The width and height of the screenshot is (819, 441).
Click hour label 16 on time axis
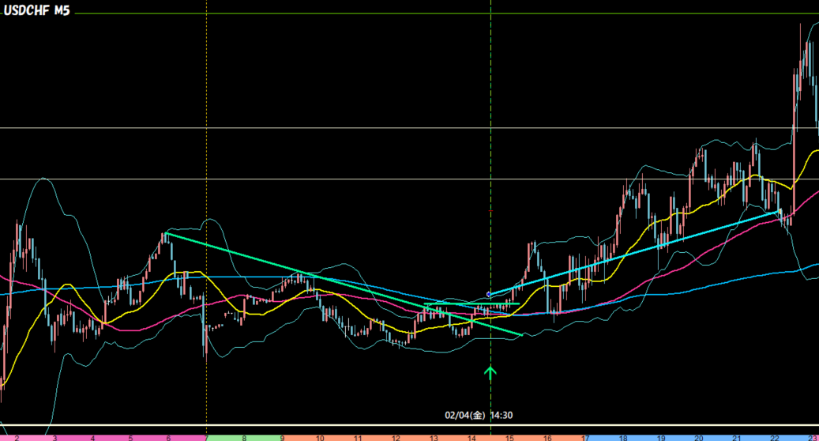point(547,438)
